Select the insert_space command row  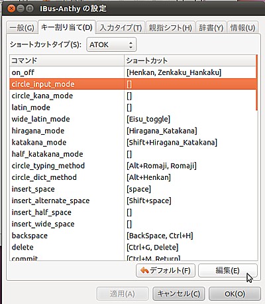point(132,189)
